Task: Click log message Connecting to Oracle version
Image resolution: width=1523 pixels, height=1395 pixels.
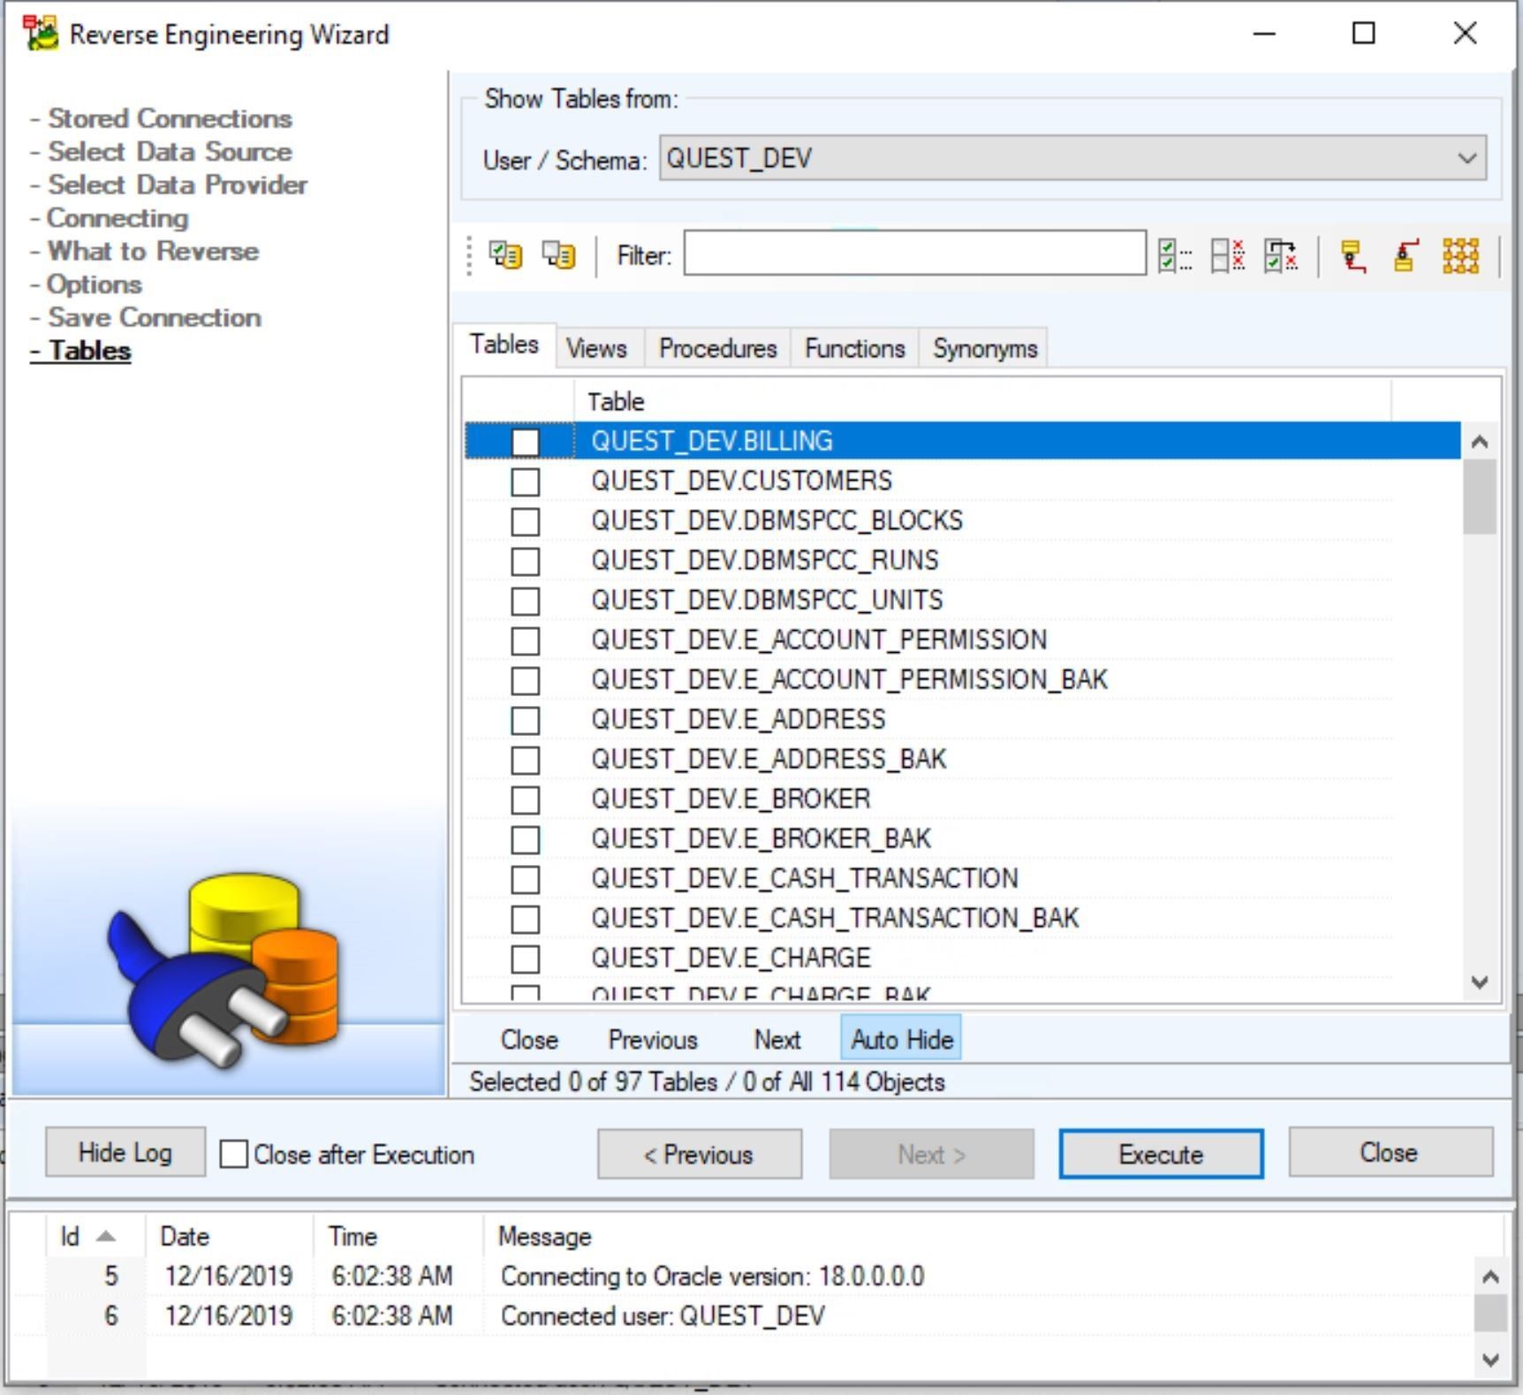Action: pos(712,1276)
